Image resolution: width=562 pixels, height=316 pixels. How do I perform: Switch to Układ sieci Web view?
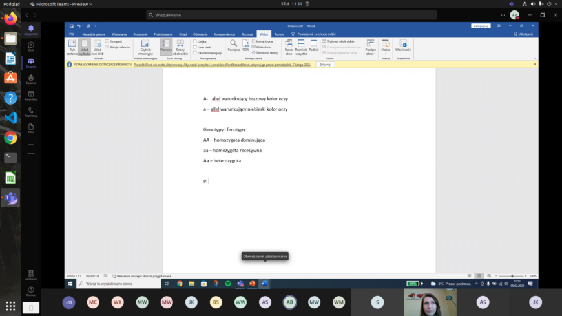[x=97, y=47]
